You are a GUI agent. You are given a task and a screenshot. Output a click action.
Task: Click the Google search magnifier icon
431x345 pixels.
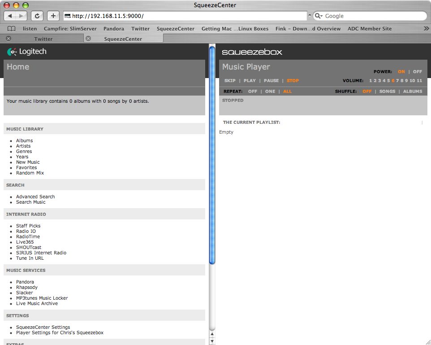[x=318, y=16]
